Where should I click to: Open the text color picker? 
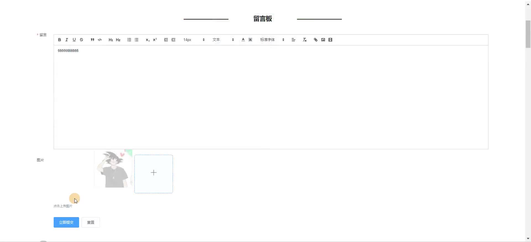tap(243, 40)
